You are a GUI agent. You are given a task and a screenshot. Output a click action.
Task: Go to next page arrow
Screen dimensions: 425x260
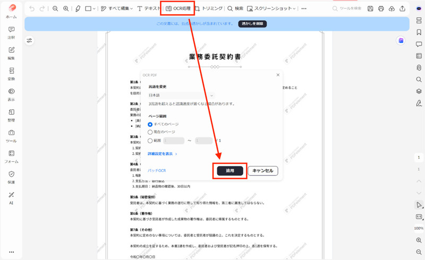point(419,193)
